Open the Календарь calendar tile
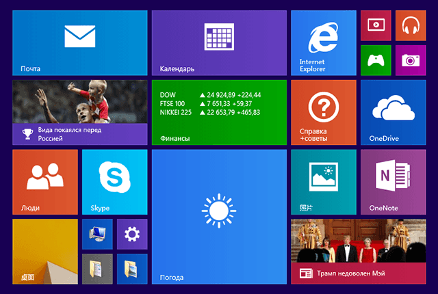438x294 pixels. (x=219, y=42)
